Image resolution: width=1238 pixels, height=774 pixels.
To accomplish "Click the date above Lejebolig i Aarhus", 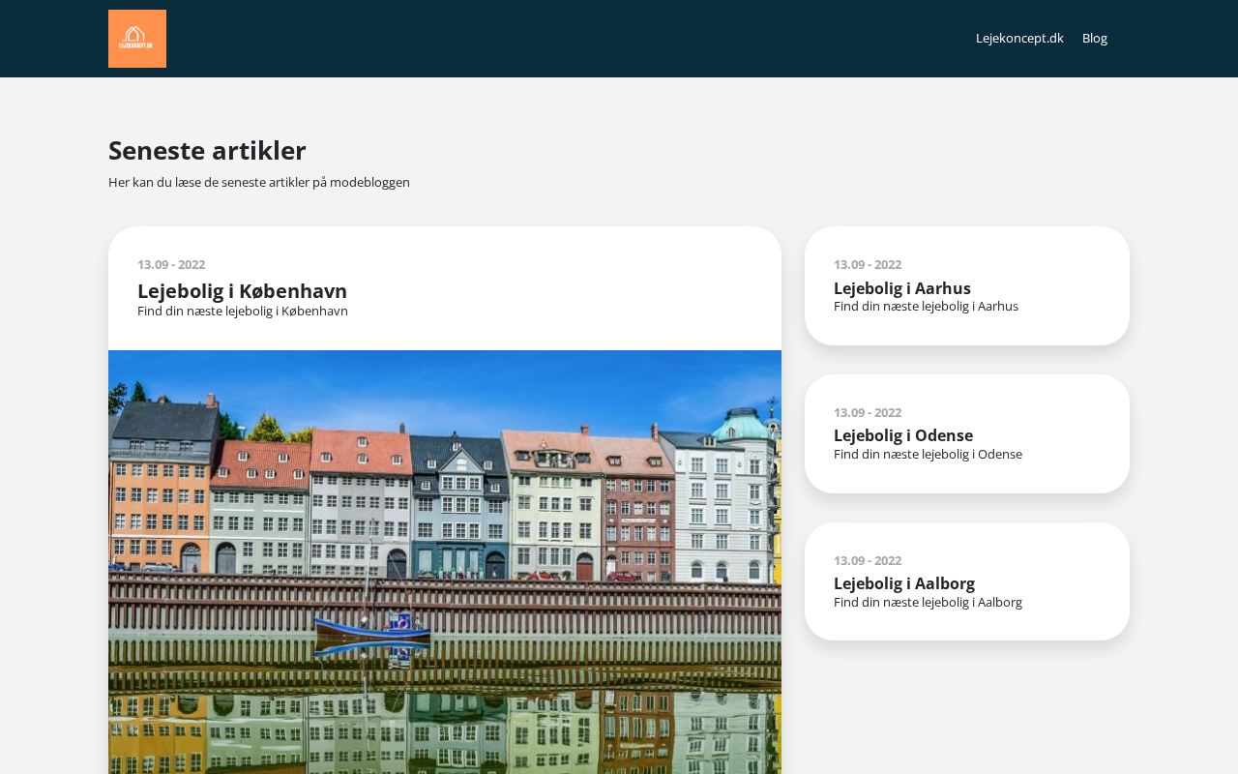I will coord(868,265).
